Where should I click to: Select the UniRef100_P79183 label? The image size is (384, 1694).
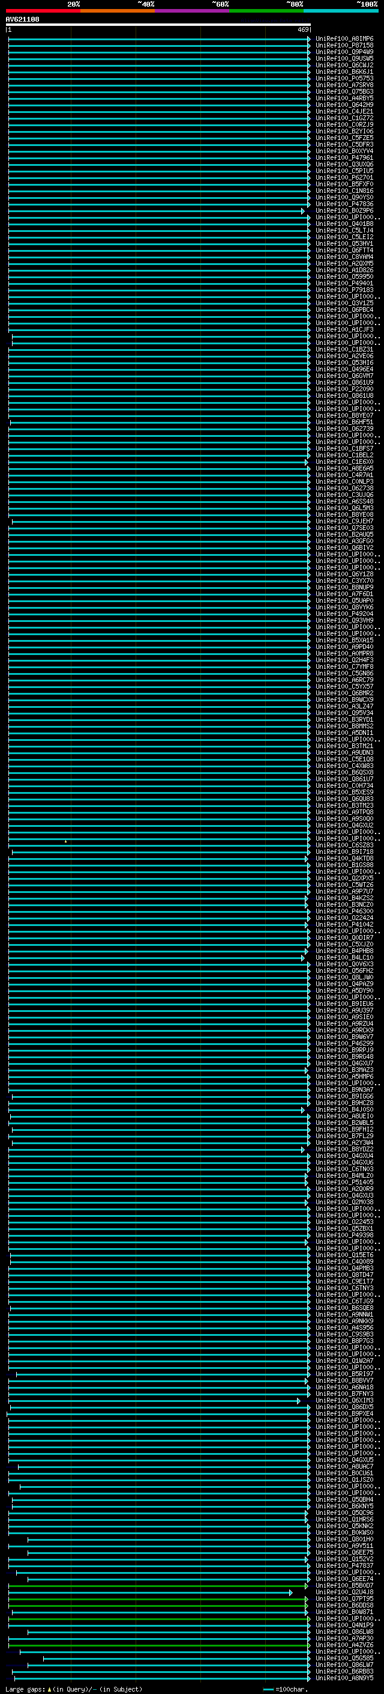click(x=344, y=290)
